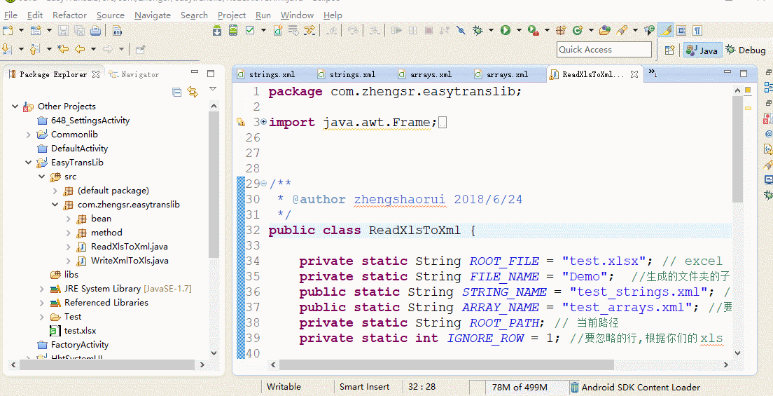Click the Search flashlight toolbar icon
This screenshot has width=773, height=396.
pos(621,31)
